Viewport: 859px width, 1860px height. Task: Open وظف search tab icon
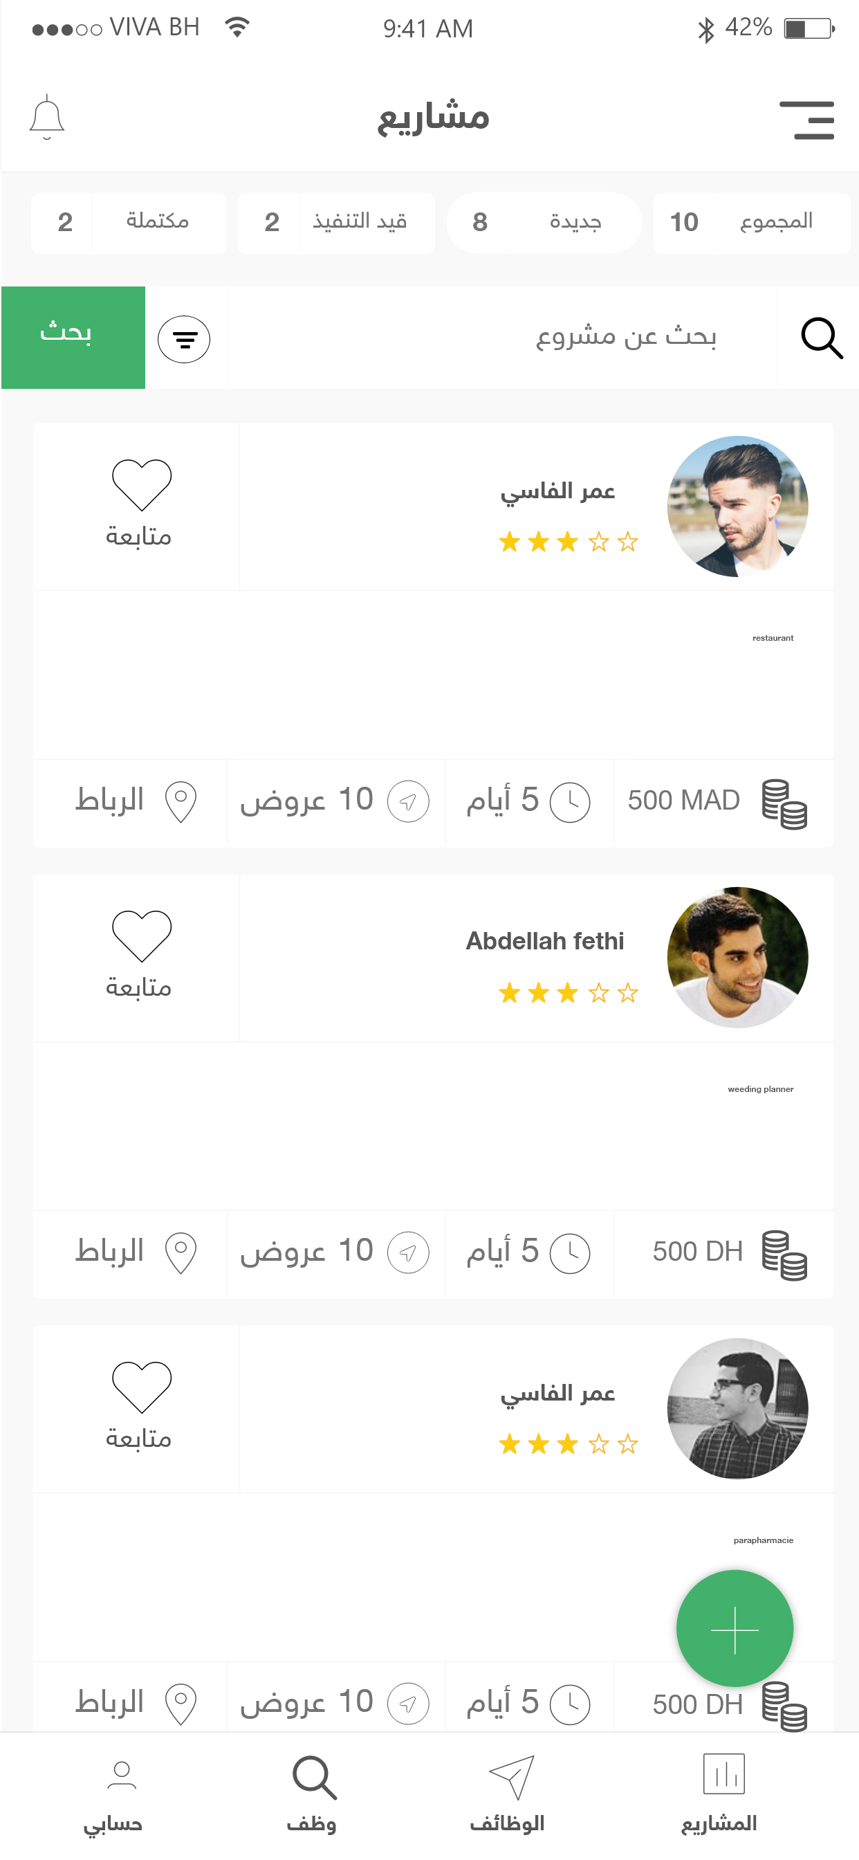(x=315, y=1778)
